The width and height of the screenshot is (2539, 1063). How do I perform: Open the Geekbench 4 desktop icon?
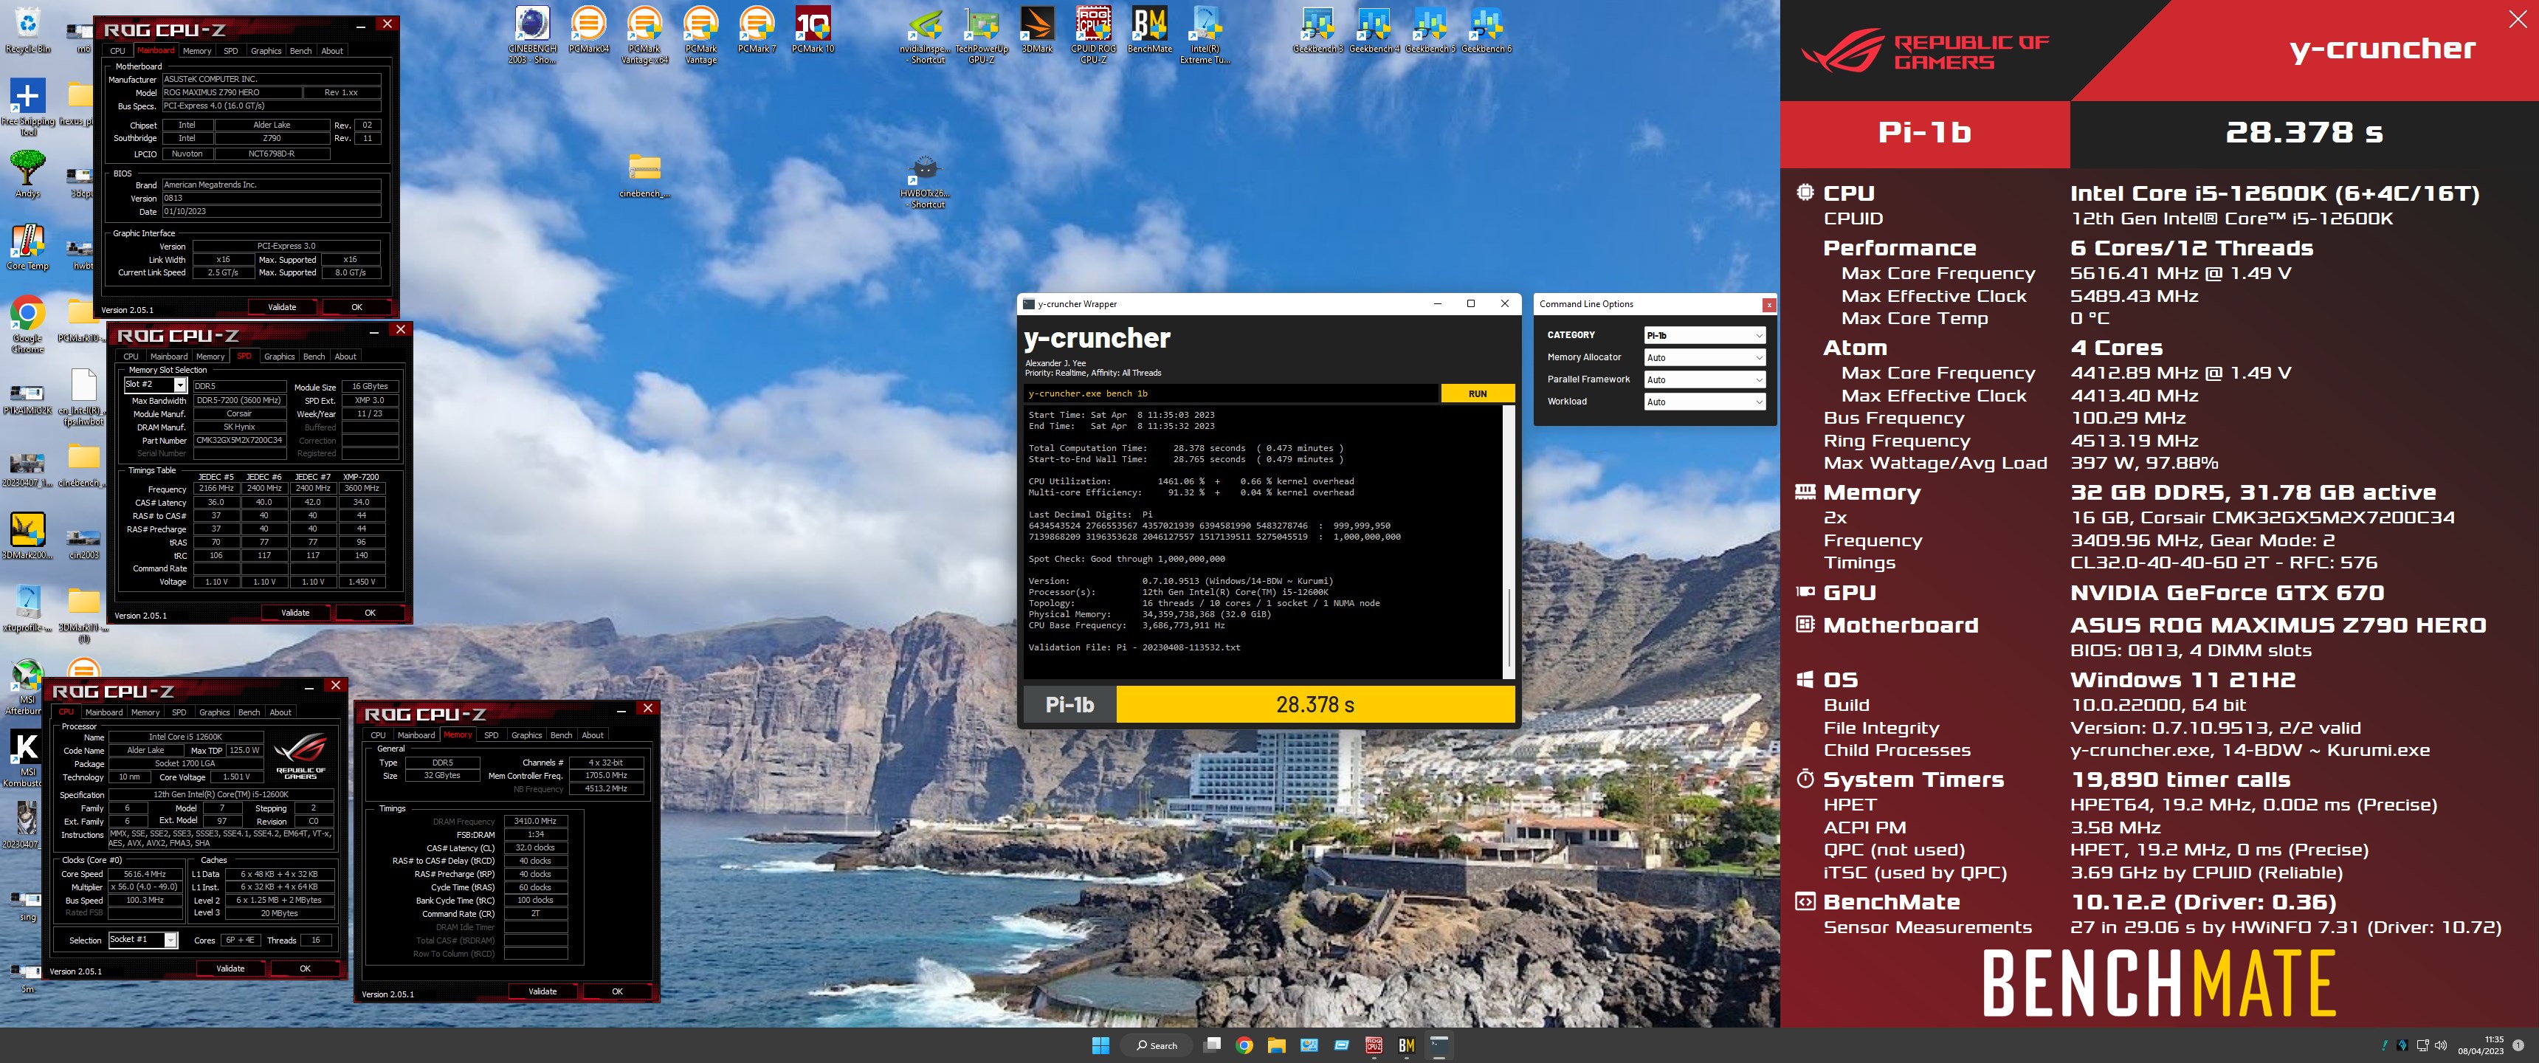click(1374, 30)
